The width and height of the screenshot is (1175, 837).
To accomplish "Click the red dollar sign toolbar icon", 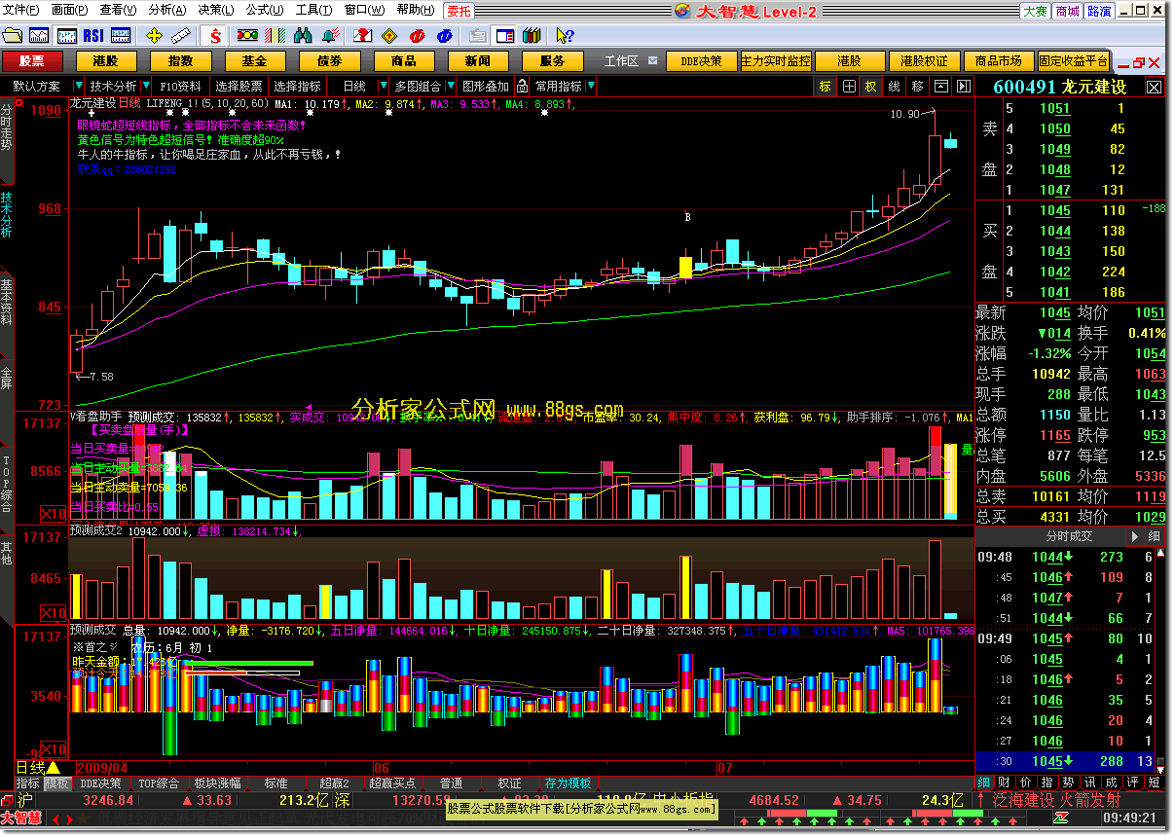I will (x=215, y=36).
